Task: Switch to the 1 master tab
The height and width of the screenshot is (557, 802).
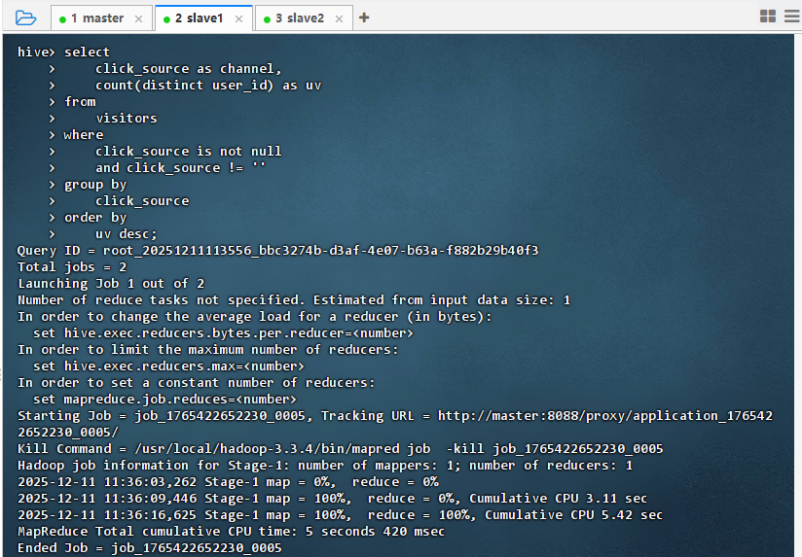Action: pos(101,18)
